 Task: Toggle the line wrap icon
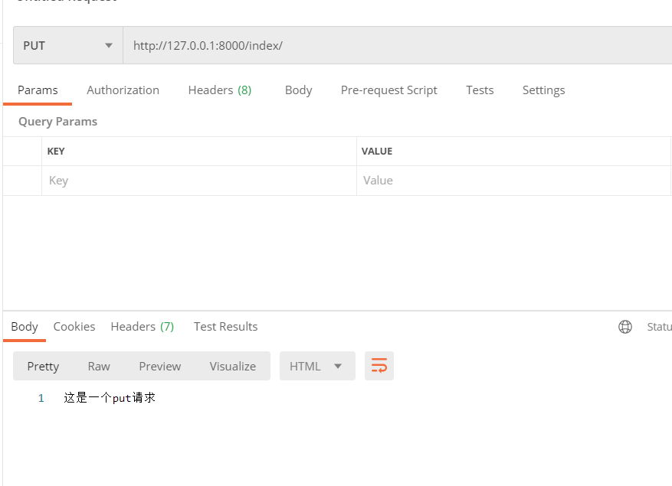pos(379,366)
